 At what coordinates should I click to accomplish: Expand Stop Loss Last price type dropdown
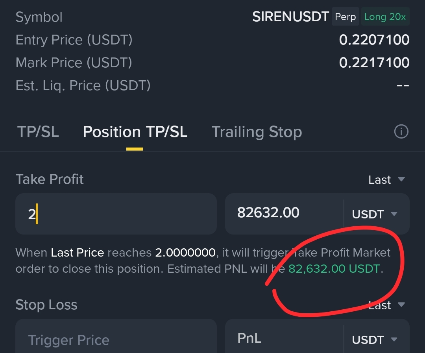386,305
